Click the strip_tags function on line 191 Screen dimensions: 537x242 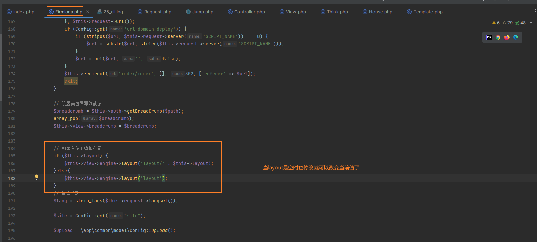[89, 201]
